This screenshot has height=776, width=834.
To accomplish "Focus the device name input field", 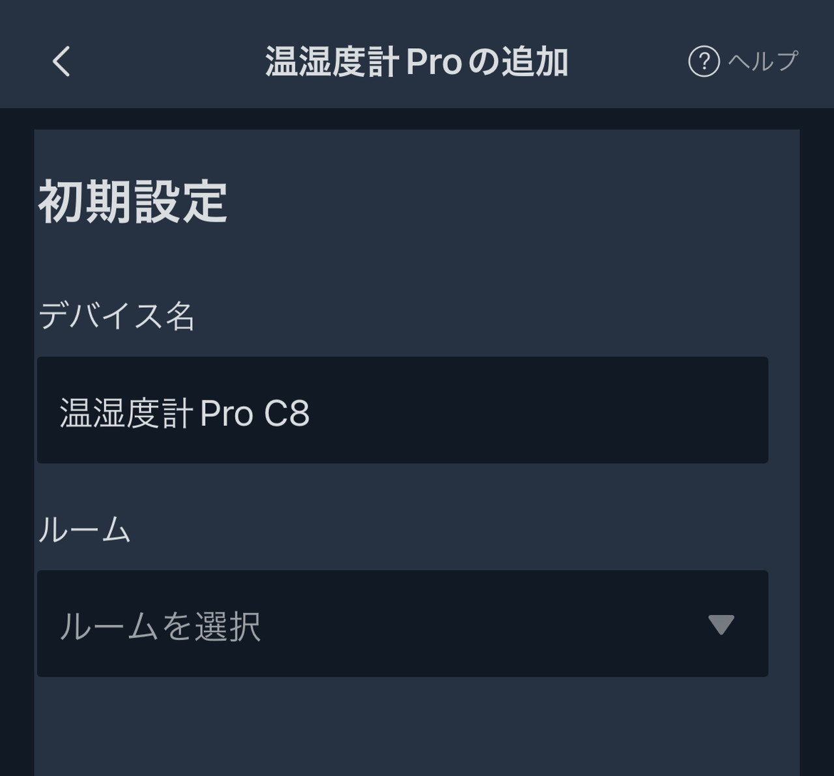I will tap(403, 410).
